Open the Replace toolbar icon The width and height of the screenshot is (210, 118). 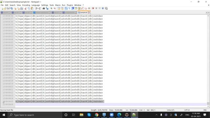tap(47, 9)
